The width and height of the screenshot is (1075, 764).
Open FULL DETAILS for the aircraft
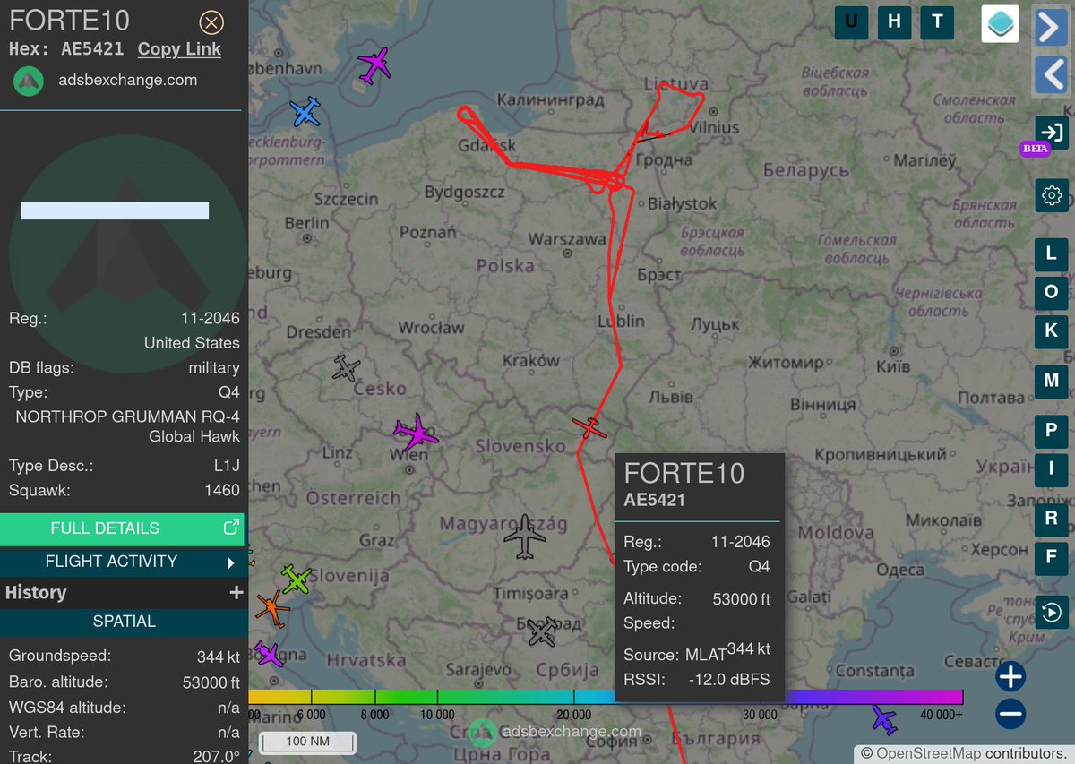(x=122, y=528)
